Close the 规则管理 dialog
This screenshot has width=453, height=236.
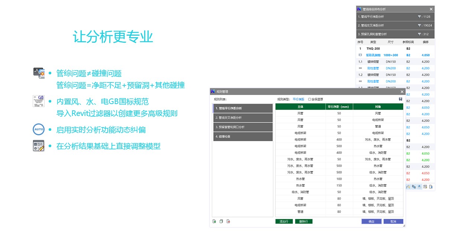point(402,91)
